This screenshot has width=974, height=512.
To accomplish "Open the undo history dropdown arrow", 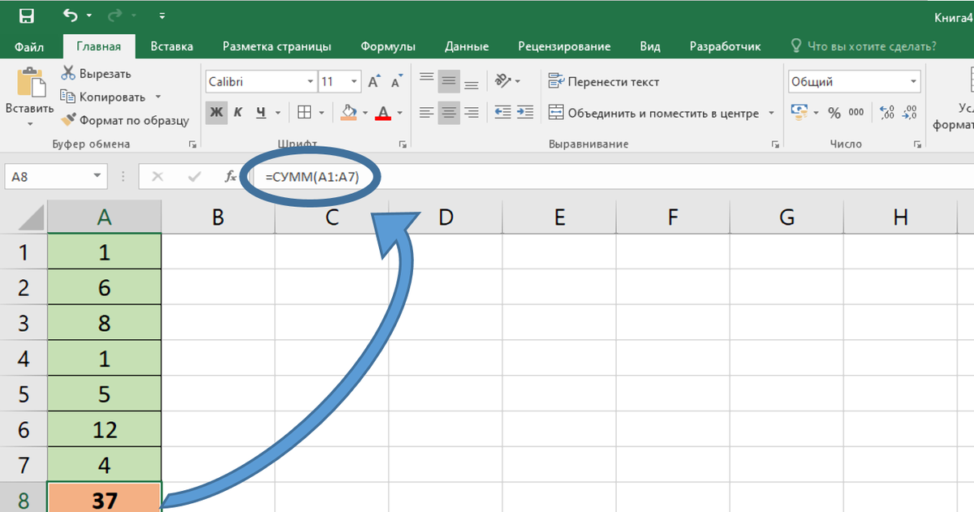I will click(x=88, y=16).
